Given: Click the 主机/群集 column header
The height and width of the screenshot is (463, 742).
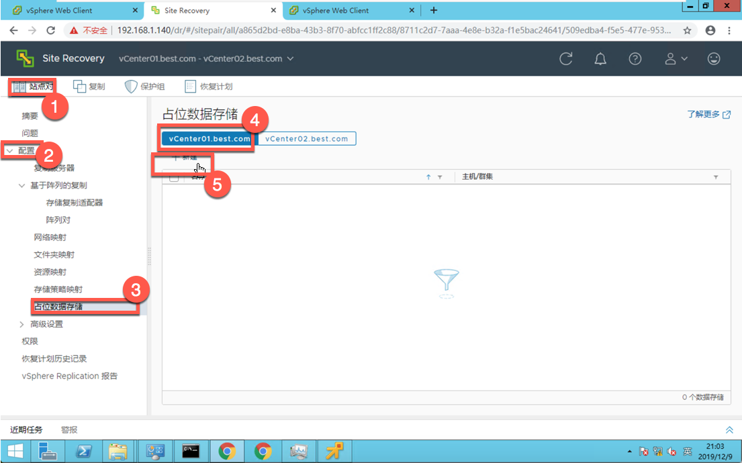Looking at the screenshot, I should [477, 176].
